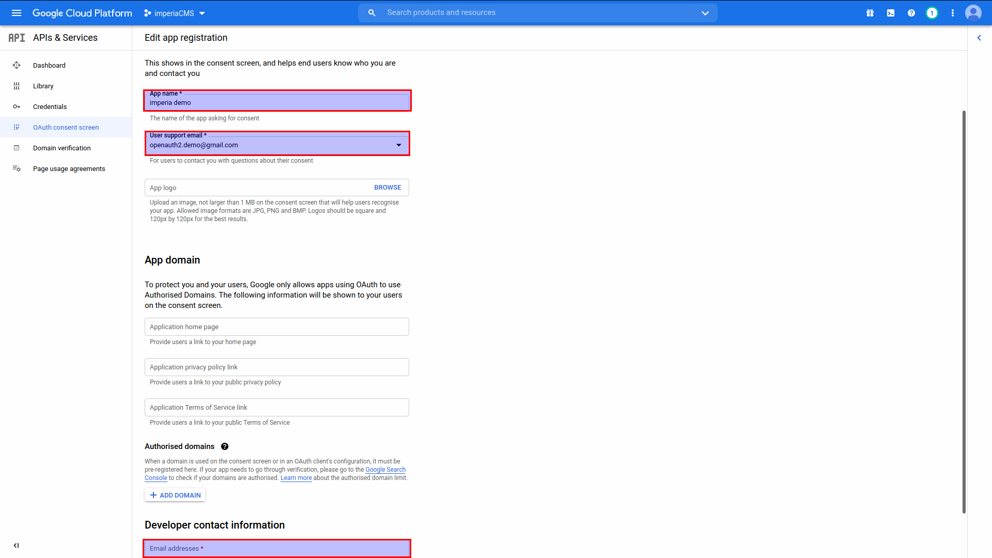Open the Learn more link

tap(296, 478)
